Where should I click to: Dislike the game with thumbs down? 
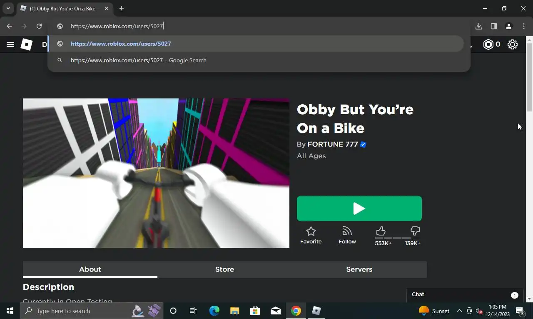coord(415,231)
